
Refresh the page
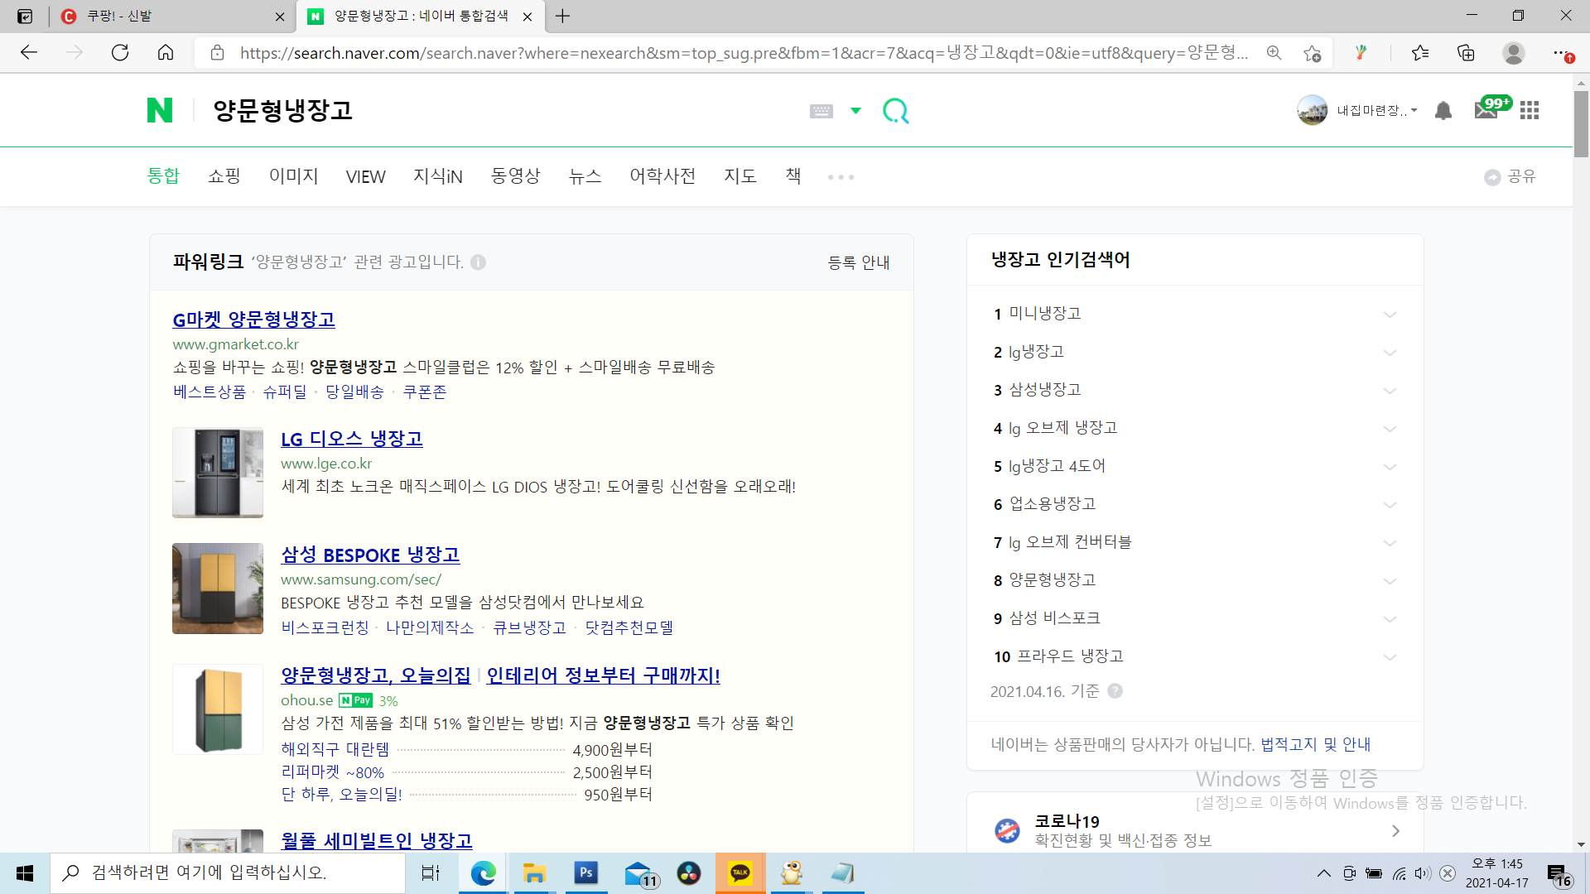coord(120,53)
